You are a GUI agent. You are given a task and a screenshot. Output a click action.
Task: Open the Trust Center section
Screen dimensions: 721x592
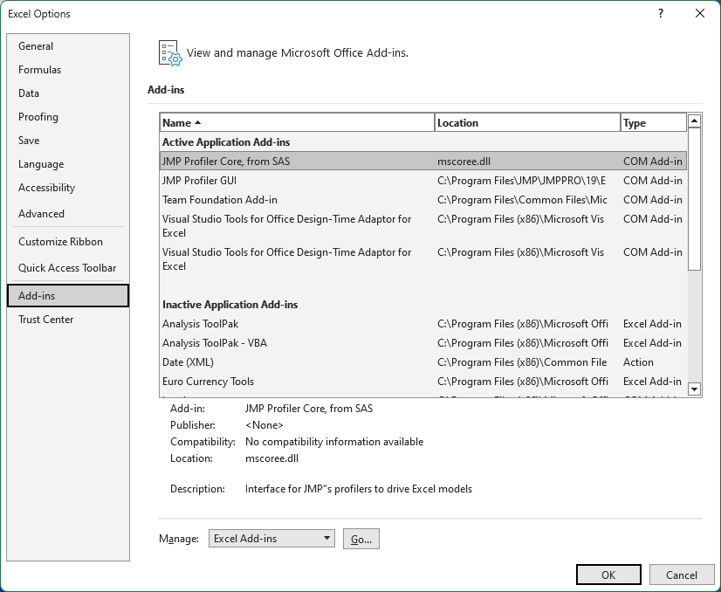tap(46, 320)
